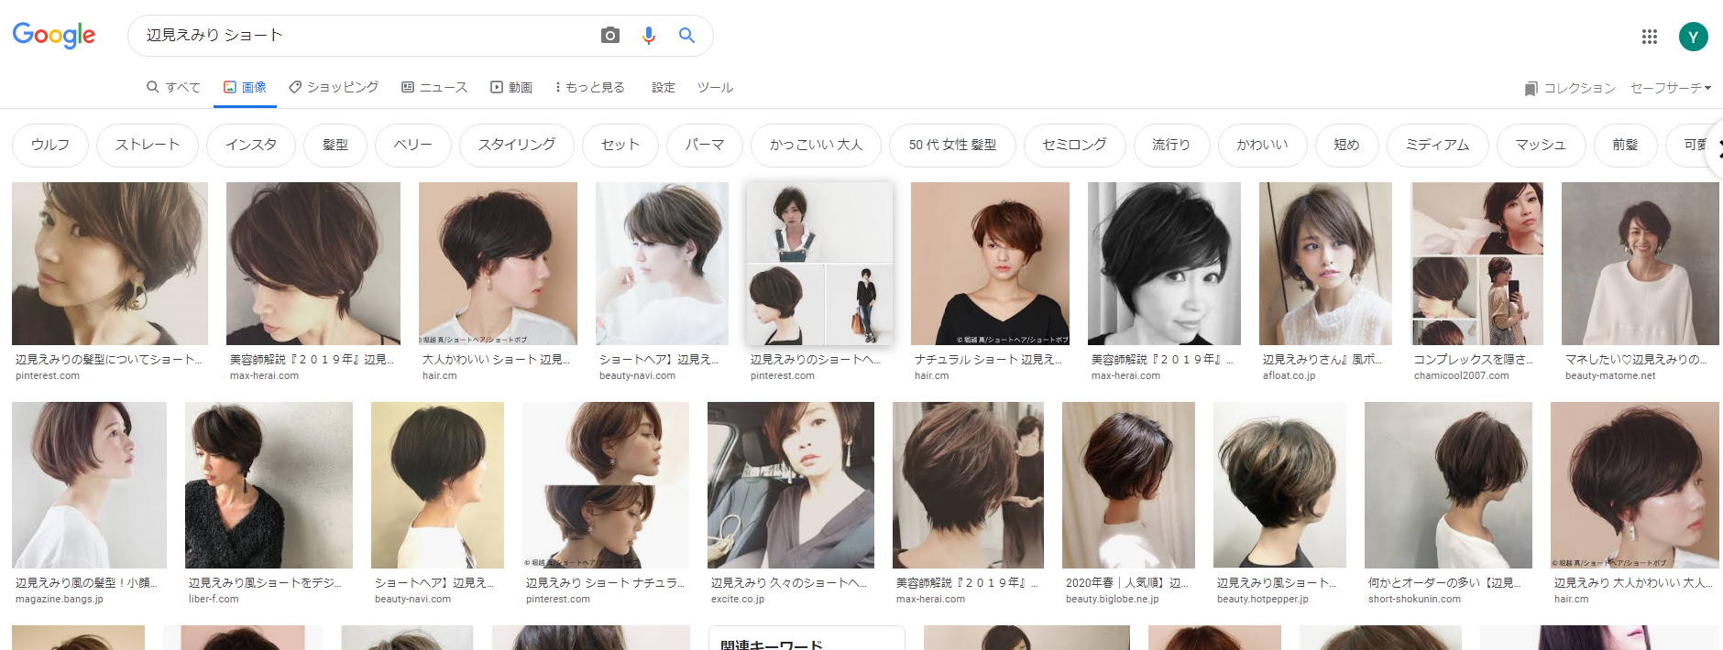Filter by セット chip
Screen dimensions: 1723x650
click(x=620, y=146)
